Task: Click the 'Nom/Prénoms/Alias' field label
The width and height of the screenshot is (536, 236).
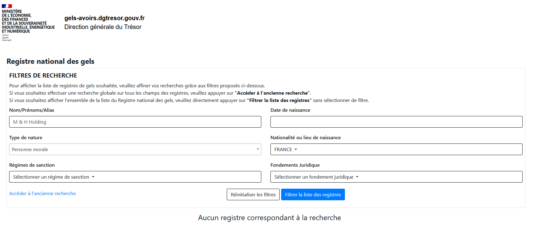Action: 32,110
